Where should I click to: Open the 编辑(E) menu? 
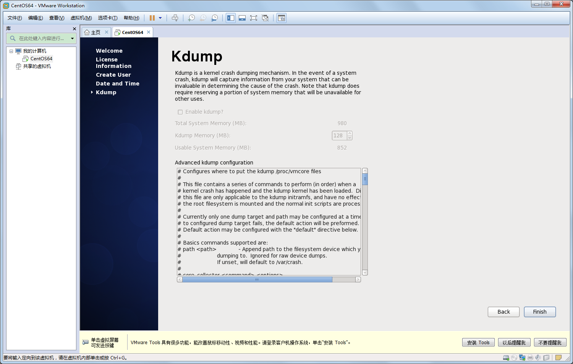36,18
